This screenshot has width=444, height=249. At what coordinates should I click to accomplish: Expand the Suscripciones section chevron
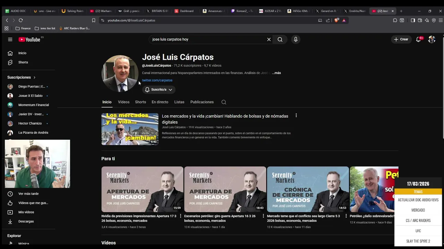coord(34,77)
